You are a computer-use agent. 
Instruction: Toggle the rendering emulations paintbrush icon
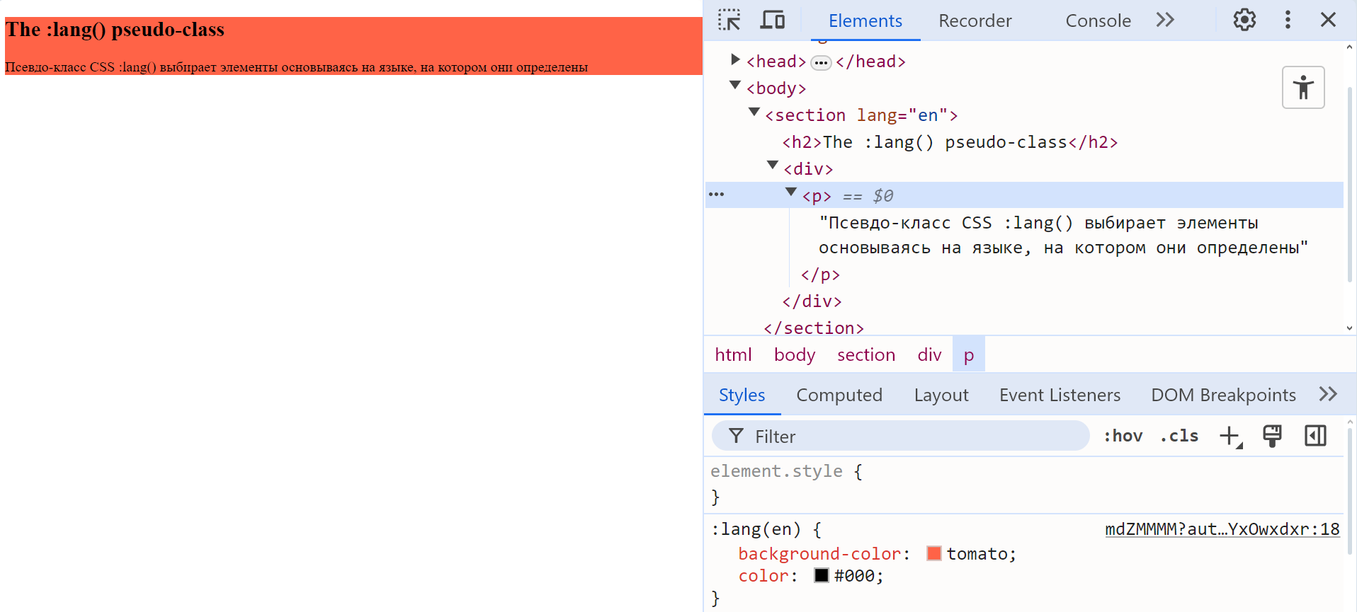[x=1272, y=437]
